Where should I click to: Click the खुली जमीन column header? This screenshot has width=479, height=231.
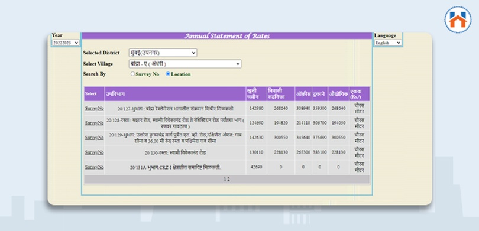[x=256, y=94]
